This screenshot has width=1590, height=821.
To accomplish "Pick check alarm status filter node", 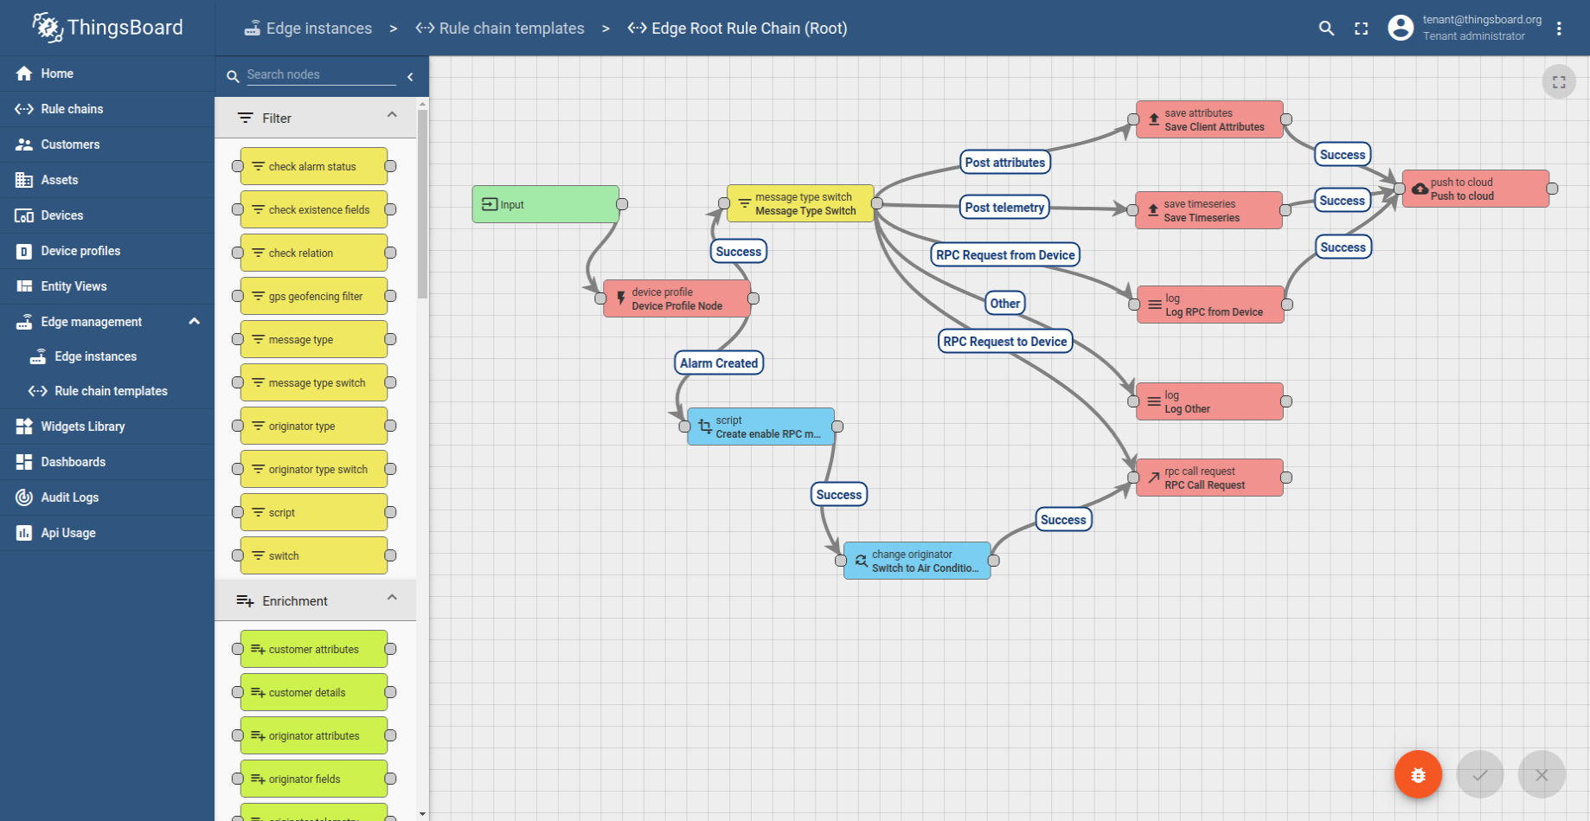I will 314,166.
